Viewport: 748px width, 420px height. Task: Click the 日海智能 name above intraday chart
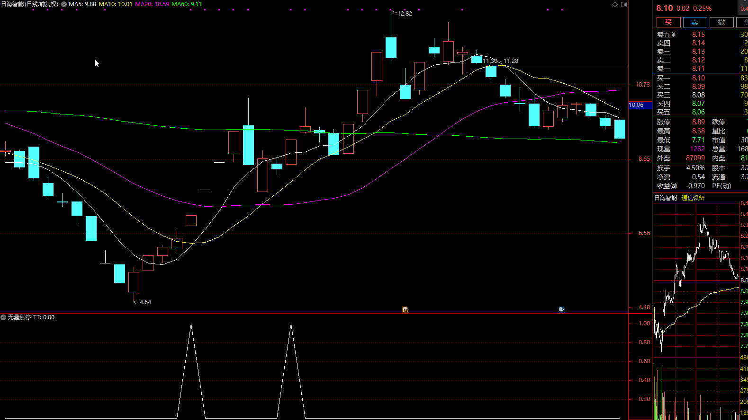click(666, 198)
